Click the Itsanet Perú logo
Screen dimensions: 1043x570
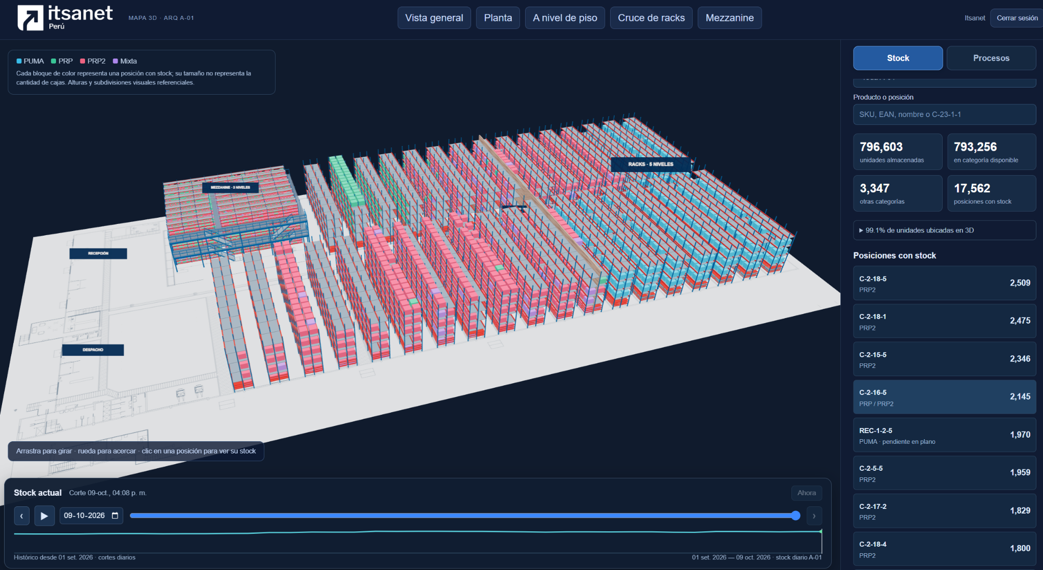(65, 17)
